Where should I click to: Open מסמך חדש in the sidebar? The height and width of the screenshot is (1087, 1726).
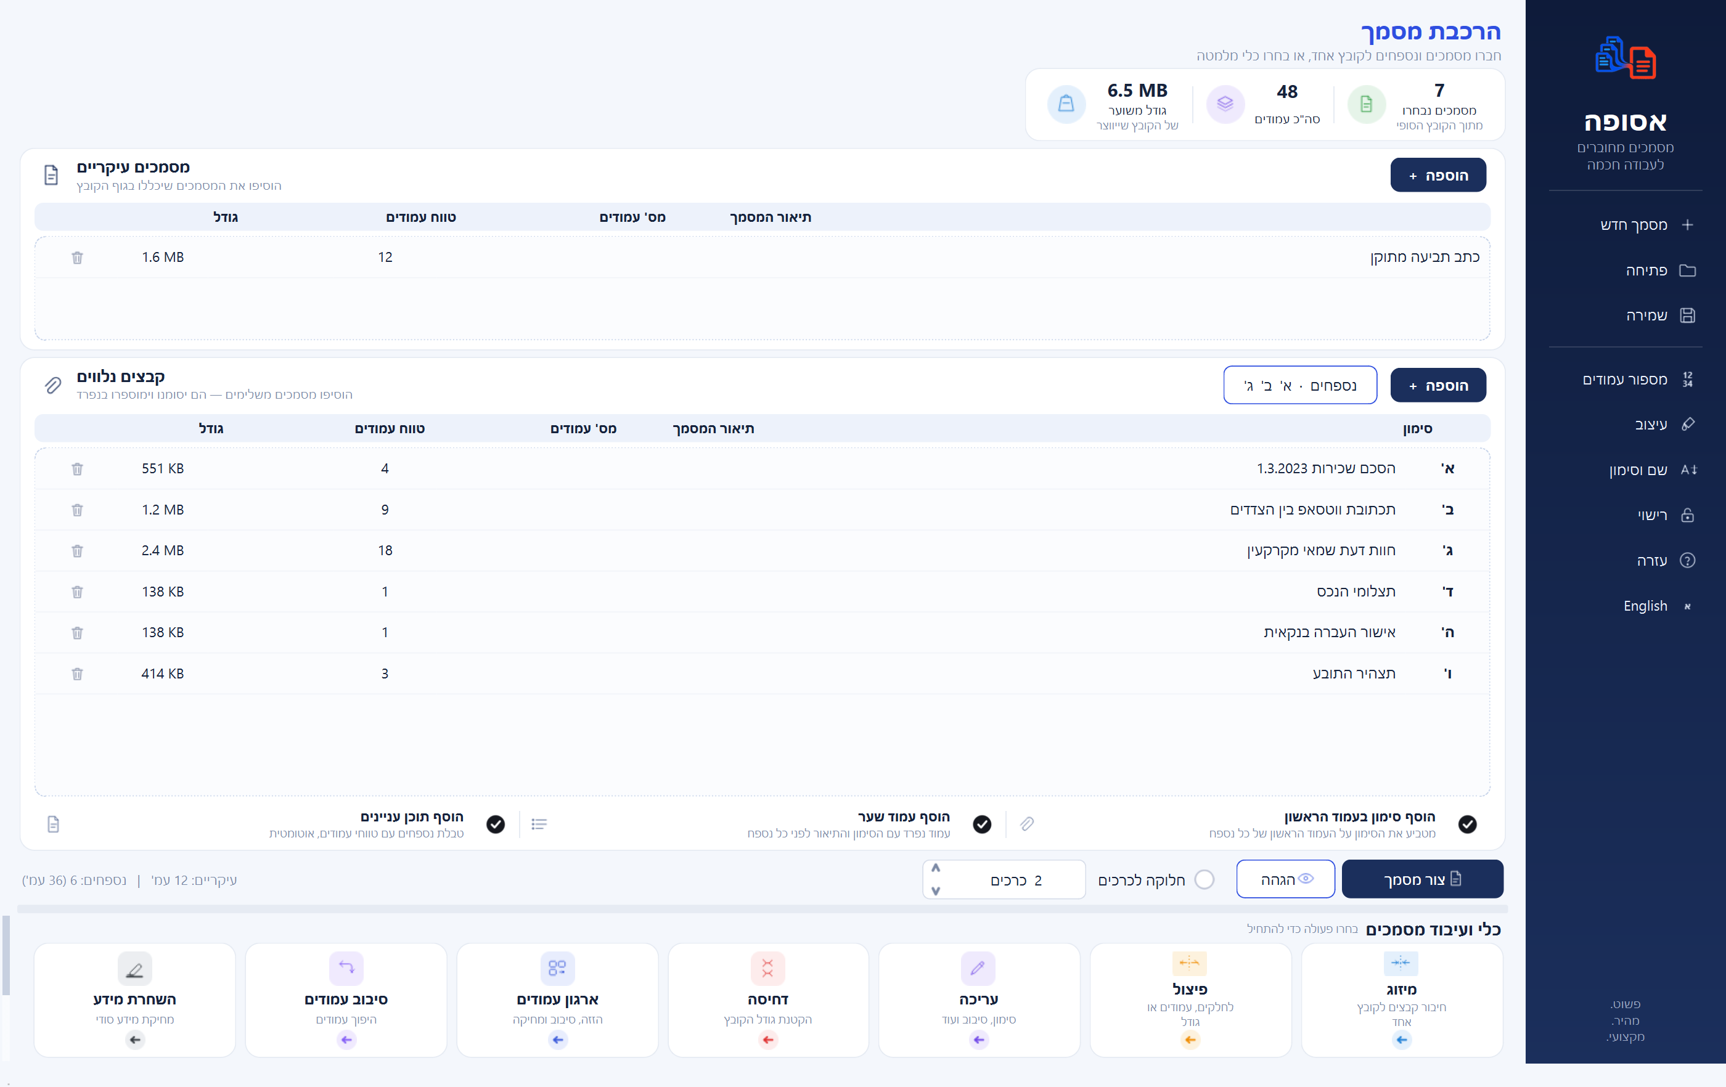pos(1646,225)
